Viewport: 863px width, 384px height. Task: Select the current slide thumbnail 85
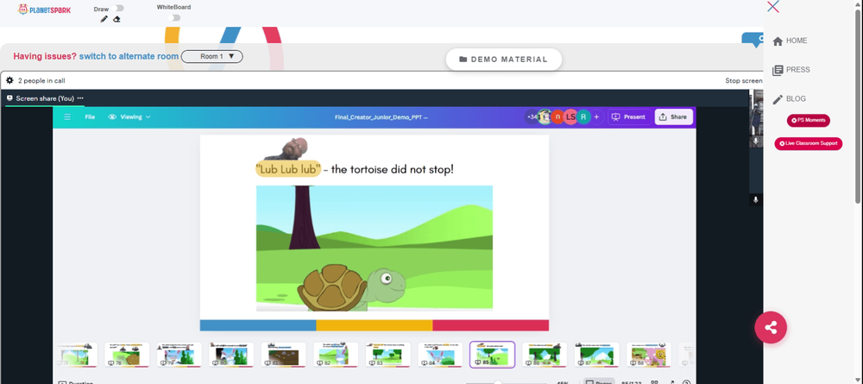click(x=492, y=355)
